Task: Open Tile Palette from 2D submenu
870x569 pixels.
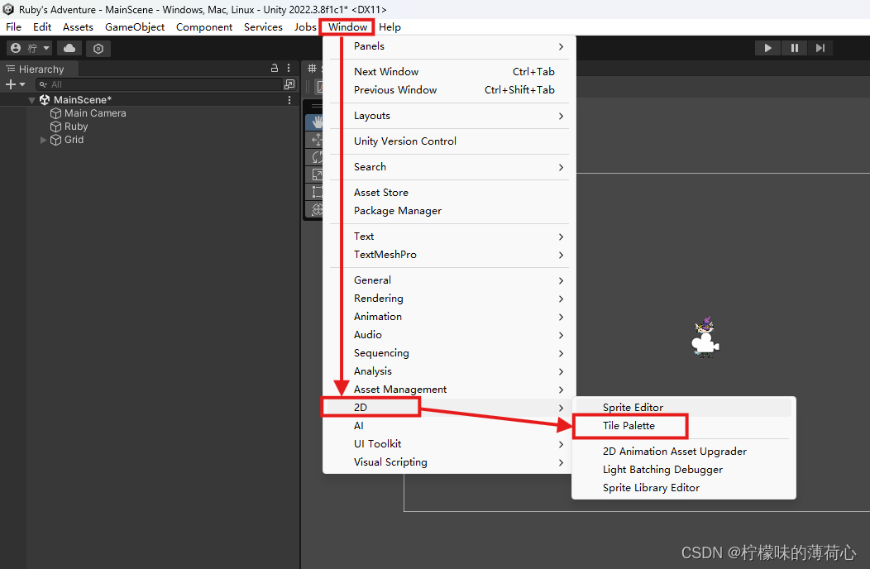Action: click(684, 426)
